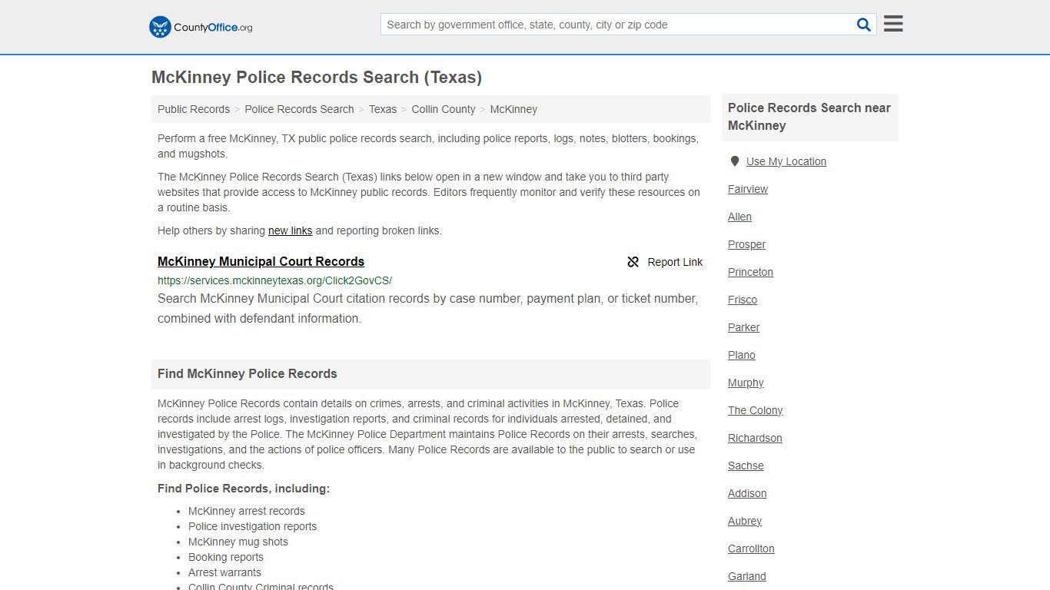Viewport: 1050px width, 590px height.
Task: Click the McKinney arrest records list item
Action: point(246,511)
